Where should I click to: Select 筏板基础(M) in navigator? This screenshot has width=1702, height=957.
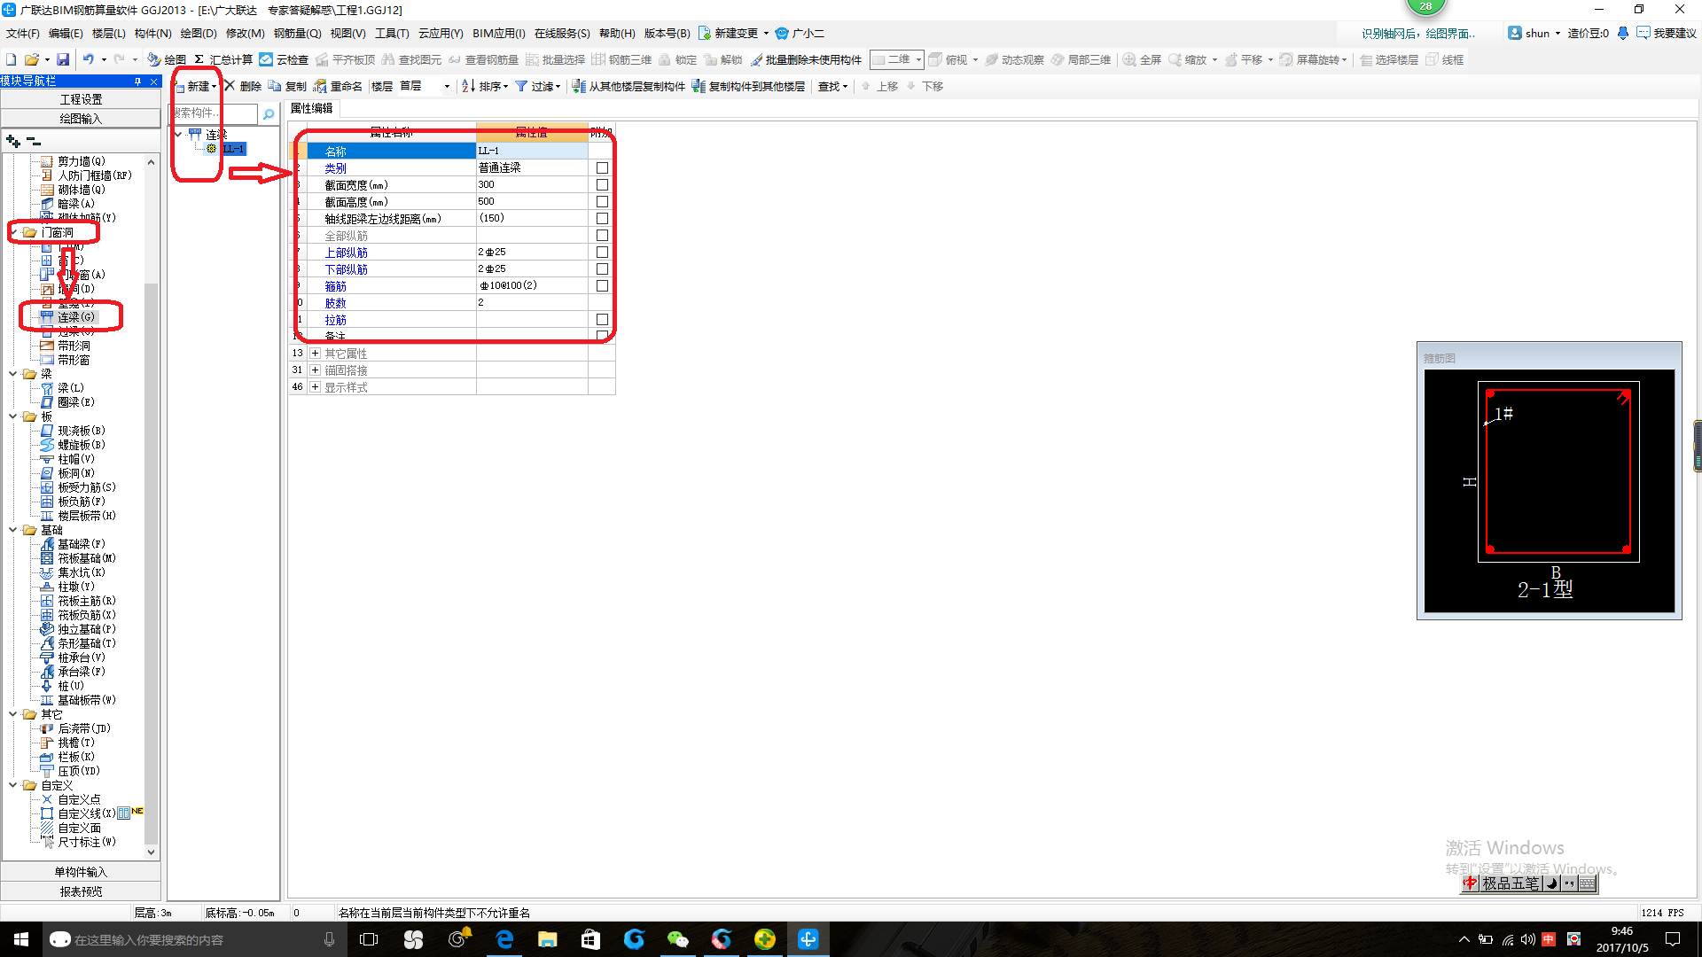pos(86,558)
